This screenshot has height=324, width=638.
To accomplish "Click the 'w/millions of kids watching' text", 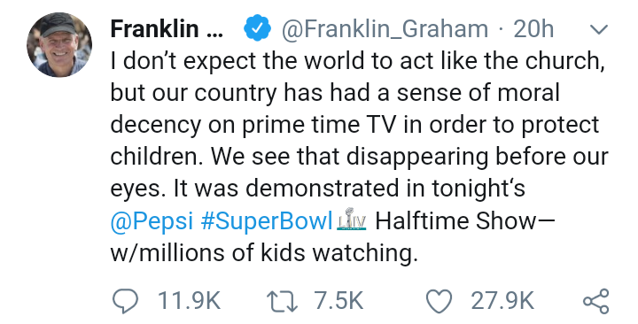I will coord(264,253).
